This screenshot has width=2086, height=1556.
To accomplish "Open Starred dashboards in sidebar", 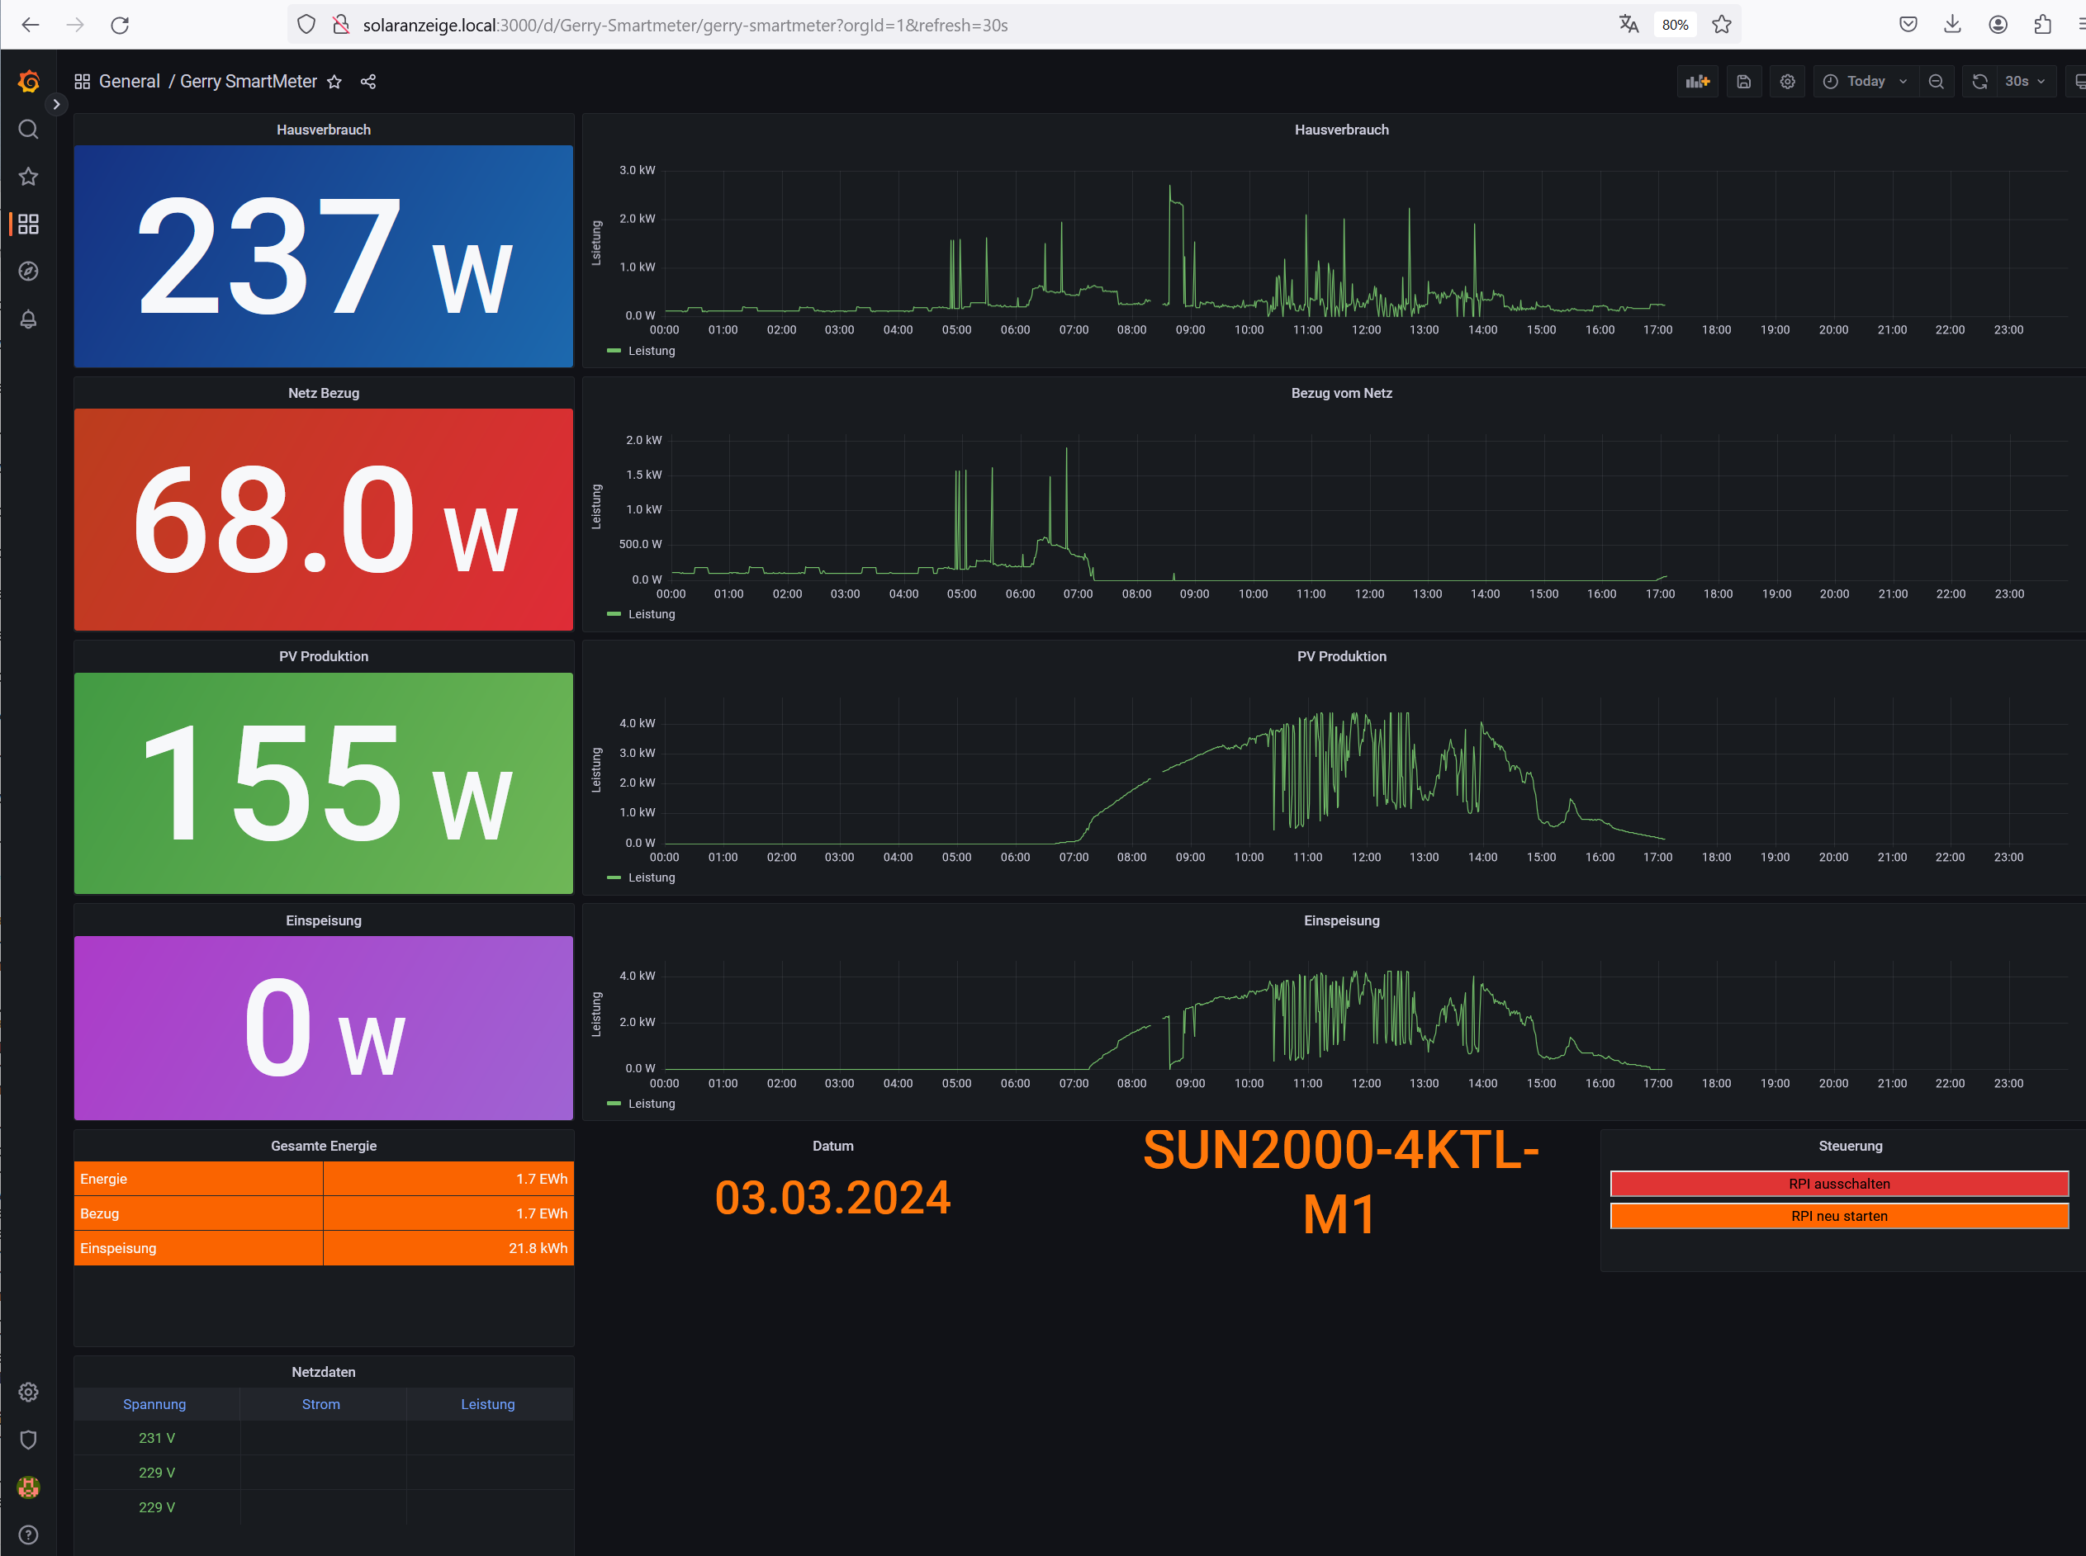I will (x=28, y=176).
